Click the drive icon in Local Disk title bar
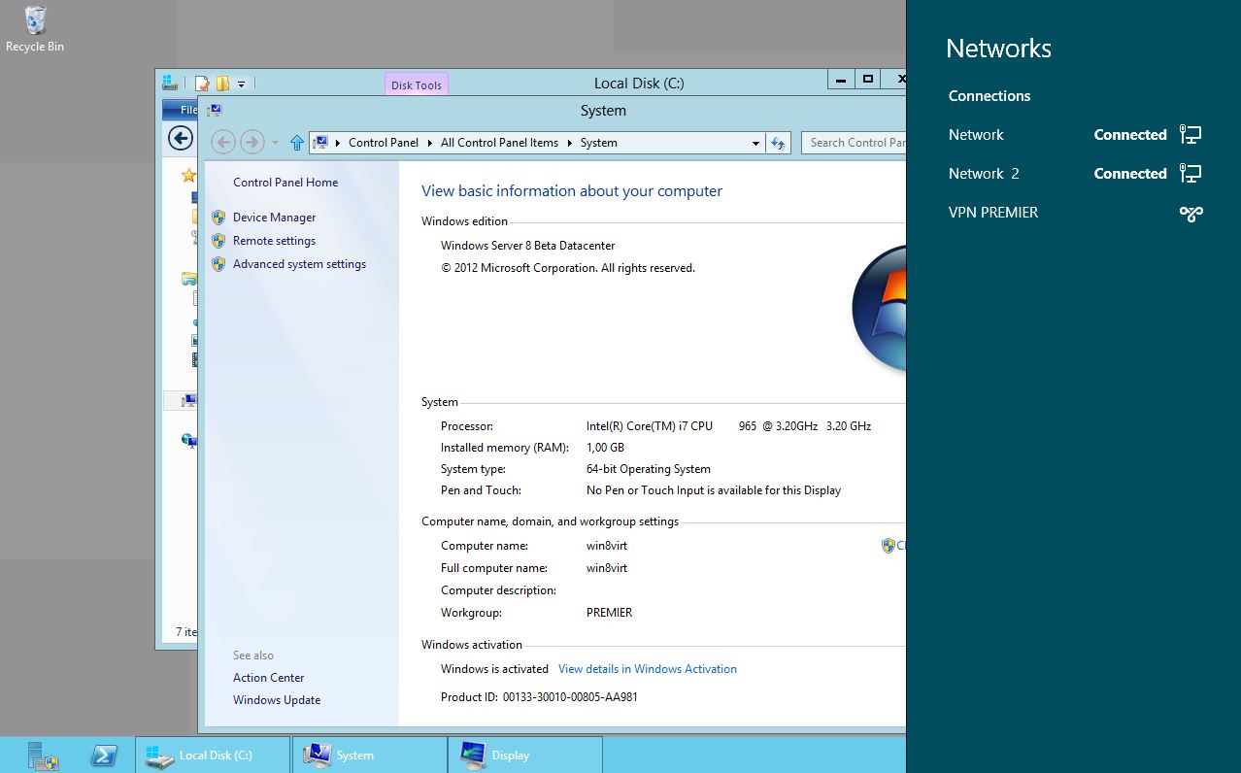 [x=170, y=83]
